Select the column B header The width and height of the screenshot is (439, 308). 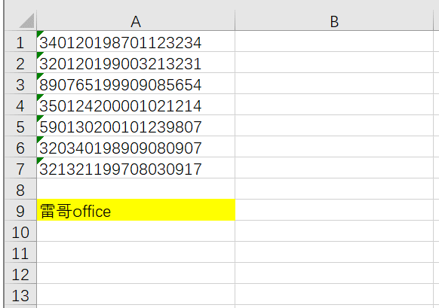click(x=334, y=21)
